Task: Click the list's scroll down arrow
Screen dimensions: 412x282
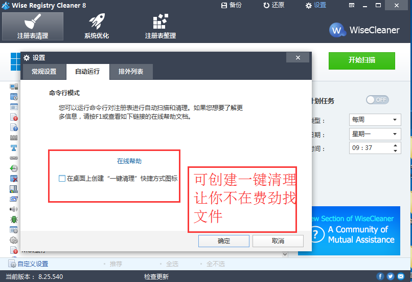Action: coord(285,254)
